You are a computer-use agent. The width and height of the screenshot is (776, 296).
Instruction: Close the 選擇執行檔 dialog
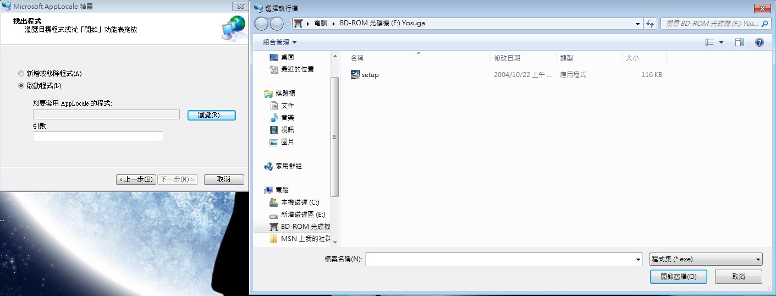[x=762, y=8]
